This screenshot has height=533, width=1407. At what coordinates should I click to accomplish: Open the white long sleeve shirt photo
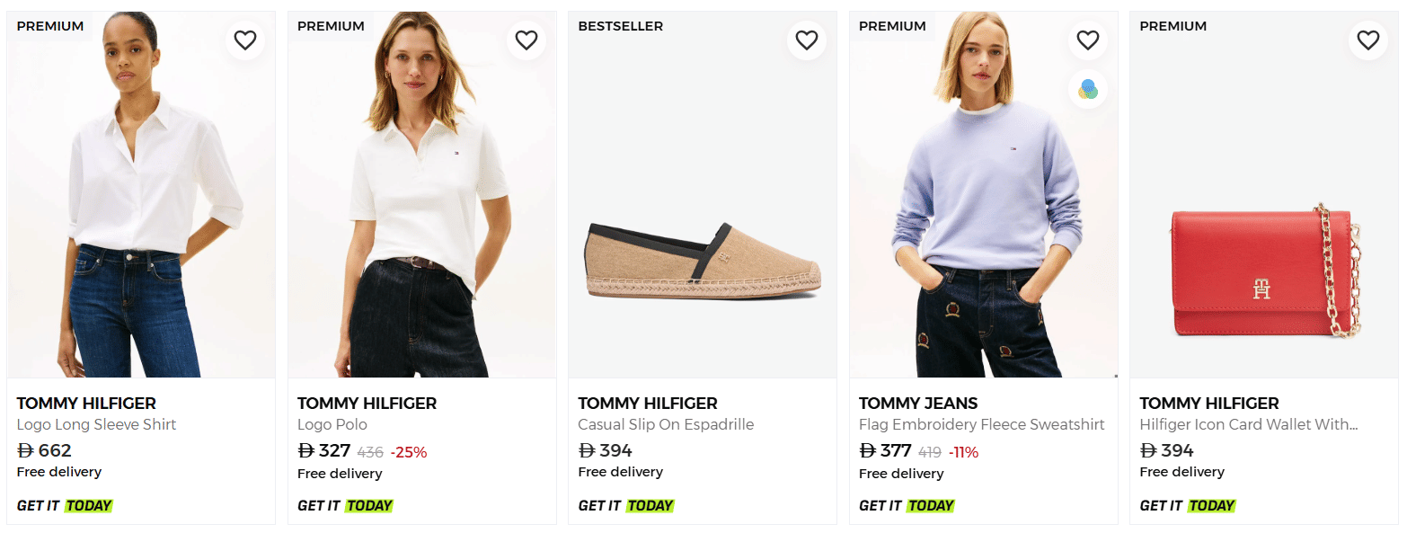click(141, 207)
